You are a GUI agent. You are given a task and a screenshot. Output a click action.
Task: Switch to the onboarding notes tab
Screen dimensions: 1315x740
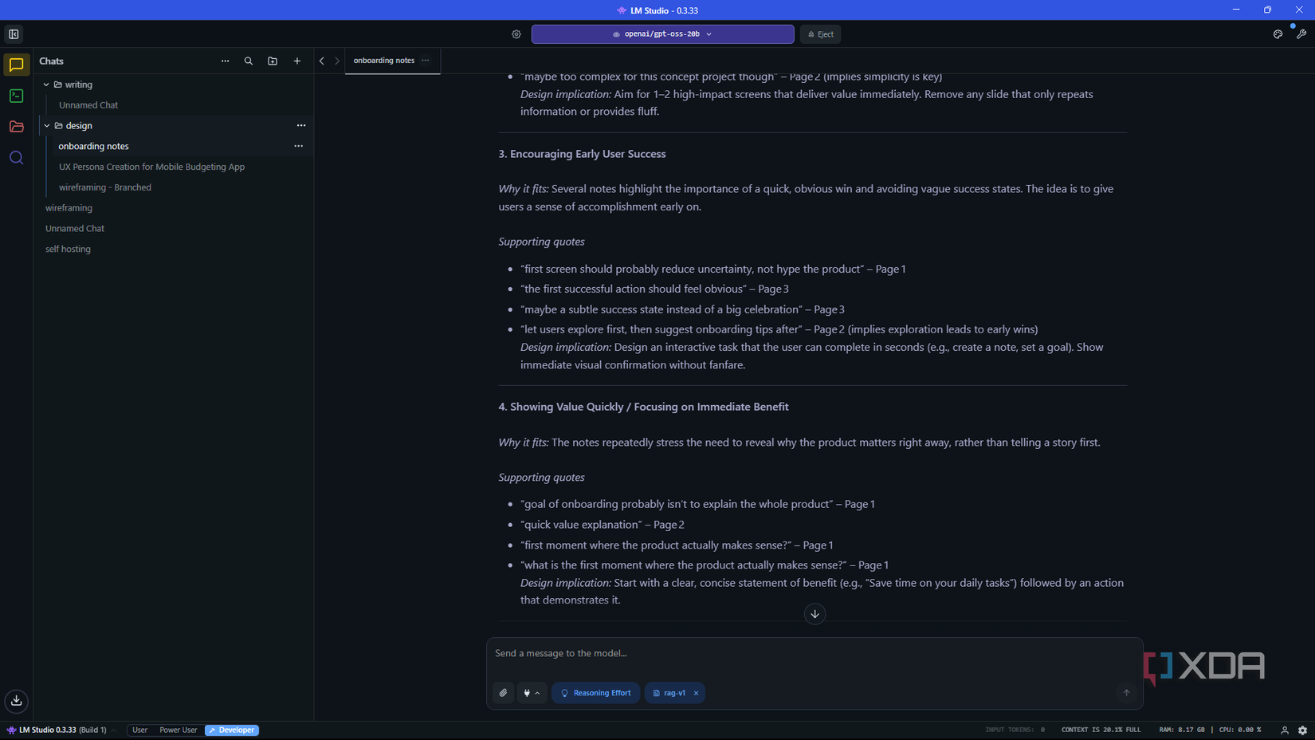point(383,60)
